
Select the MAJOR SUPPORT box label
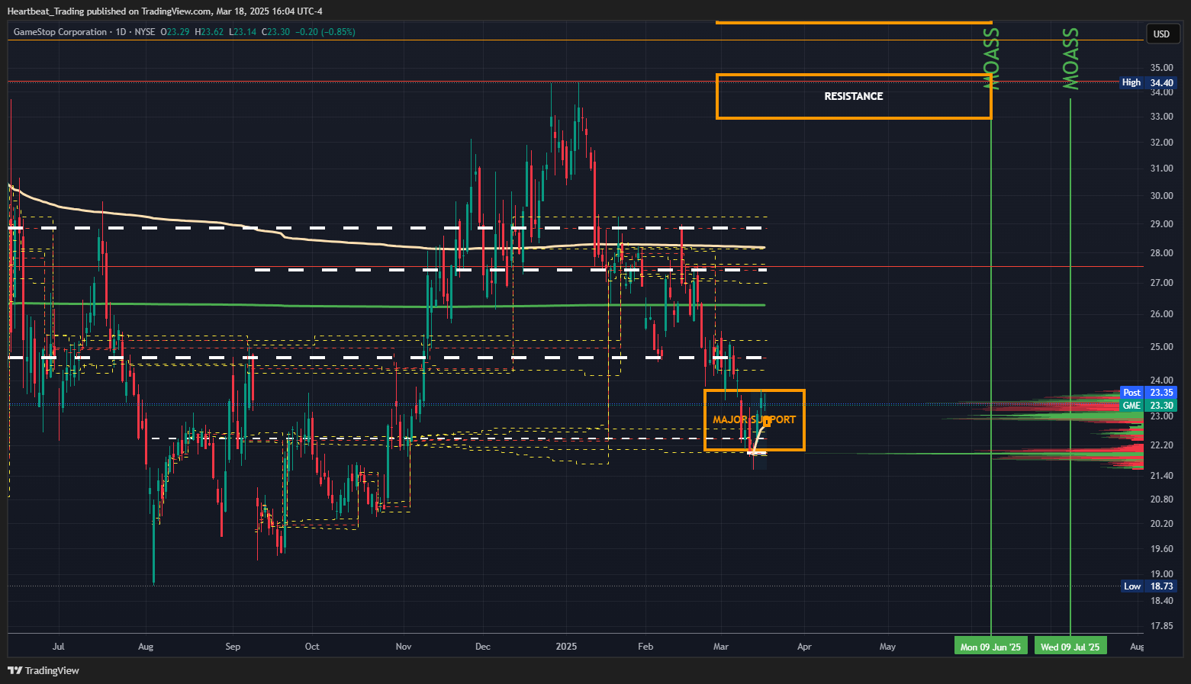(x=754, y=419)
